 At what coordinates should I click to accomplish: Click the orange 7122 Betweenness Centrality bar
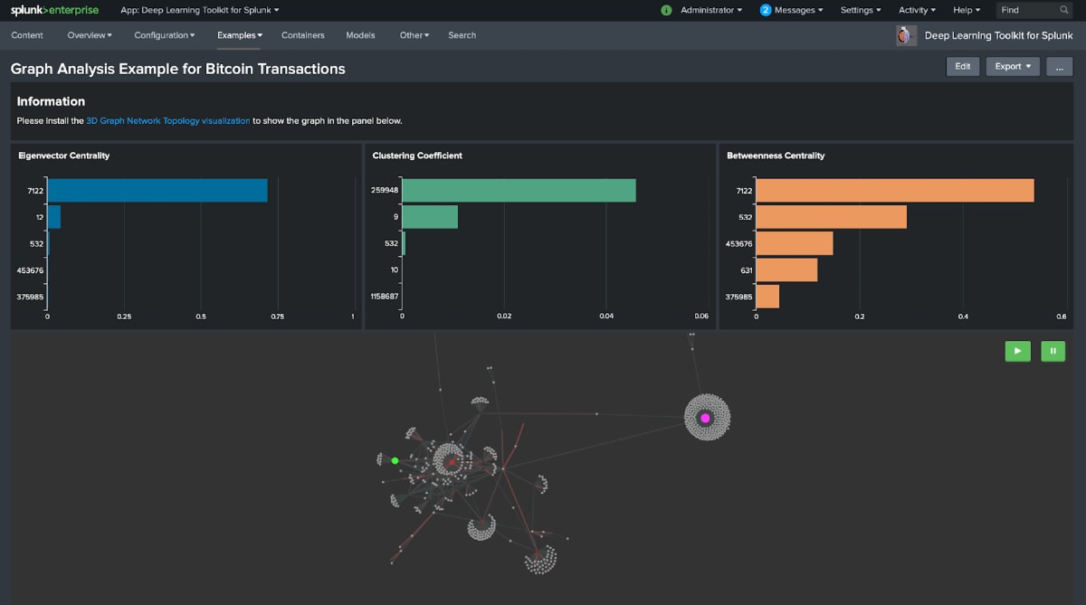(x=895, y=191)
